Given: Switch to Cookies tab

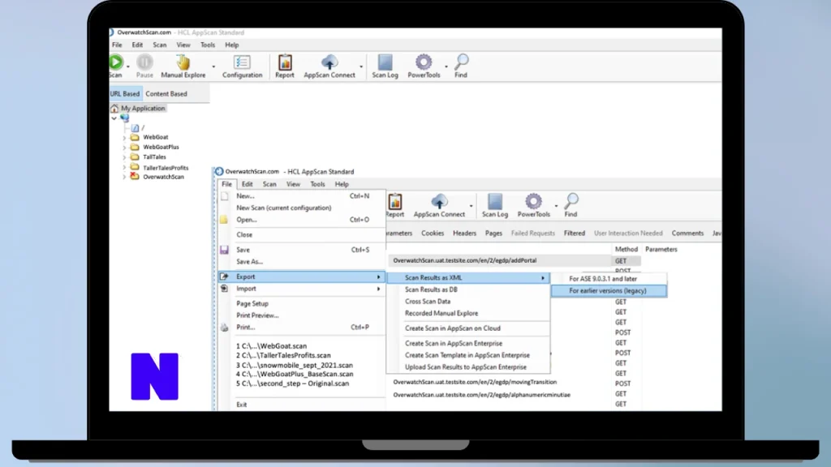Looking at the screenshot, I should (x=433, y=233).
